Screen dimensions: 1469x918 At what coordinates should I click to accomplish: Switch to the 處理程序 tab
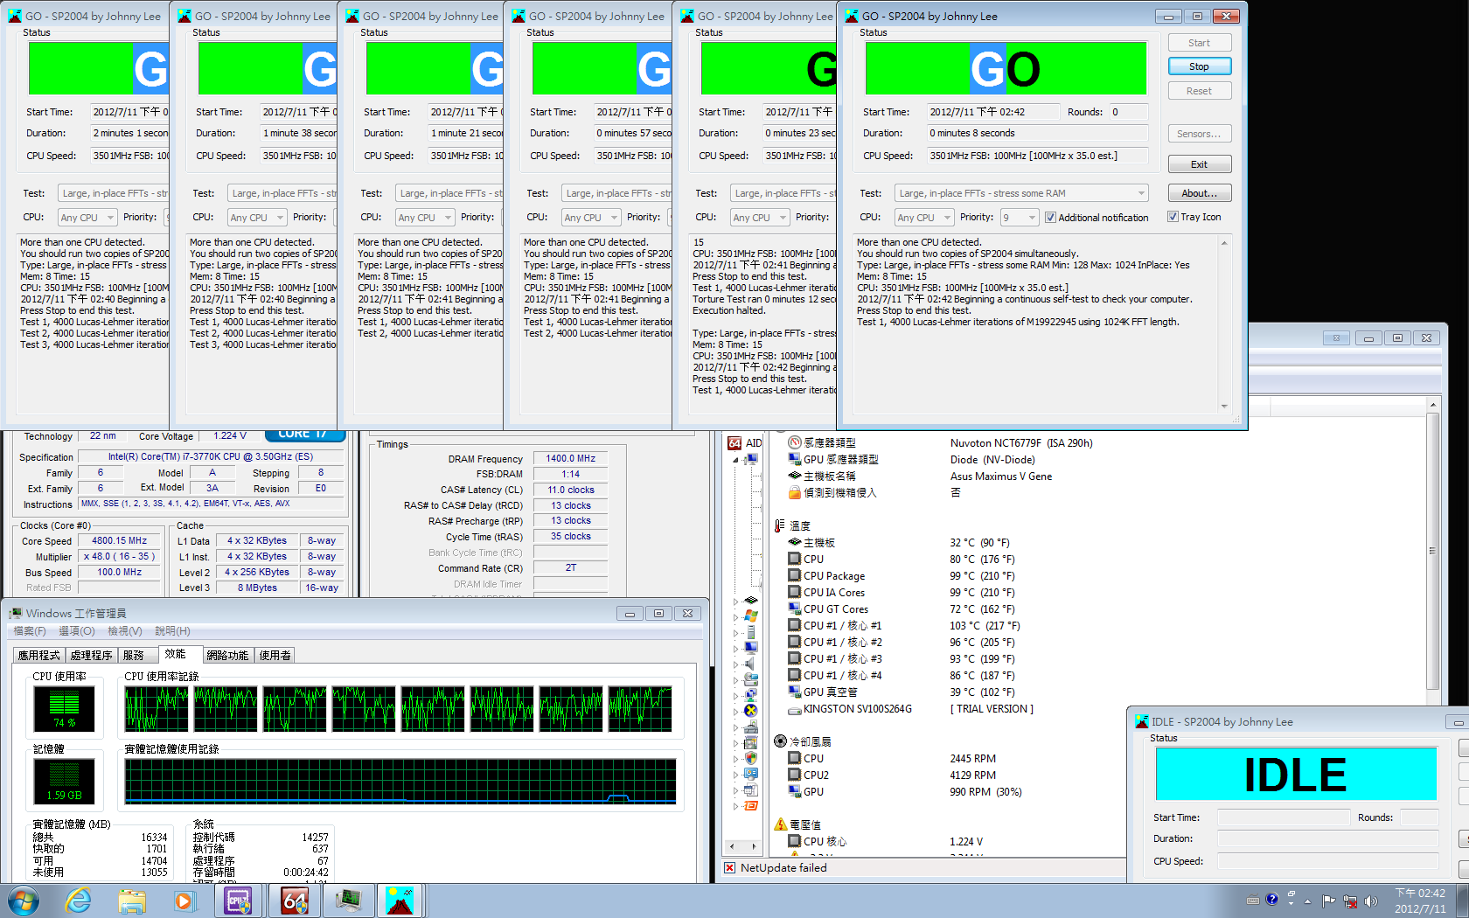[92, 655]
